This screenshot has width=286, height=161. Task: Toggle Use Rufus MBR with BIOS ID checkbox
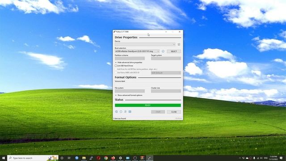(x=116, y=72)
